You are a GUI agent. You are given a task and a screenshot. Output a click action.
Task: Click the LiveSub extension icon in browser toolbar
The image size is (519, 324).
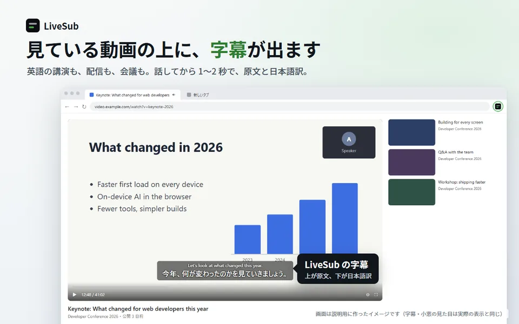498,106
